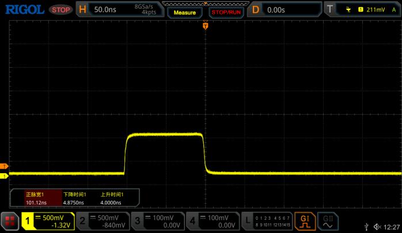Image resolution: width=402 pixels, height=233 pixels.
Task: Toggle channel 1 at 500mV
Action: click(x=48, y=221)
